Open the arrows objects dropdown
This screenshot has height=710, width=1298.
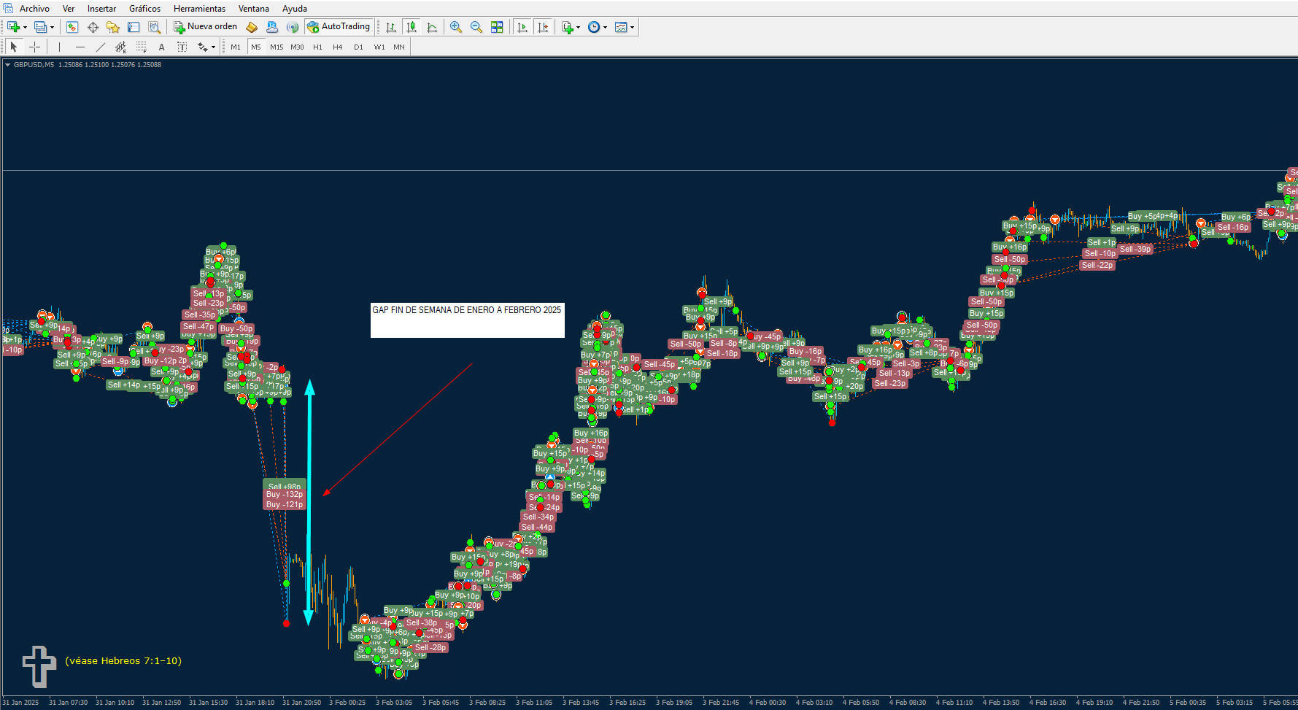pos(213,47)
